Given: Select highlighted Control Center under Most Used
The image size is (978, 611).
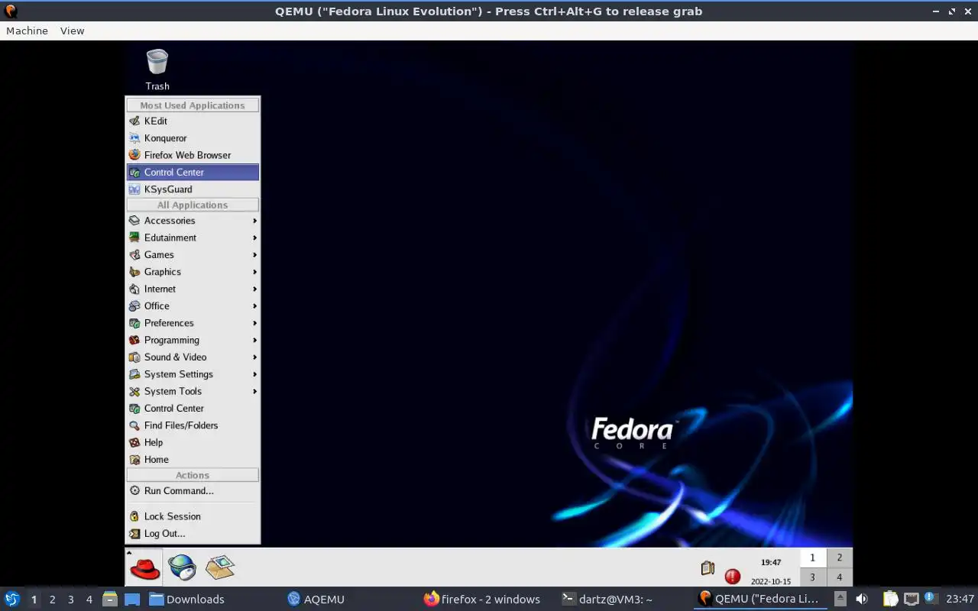Looking at the screenshot, I should (193, 172).
